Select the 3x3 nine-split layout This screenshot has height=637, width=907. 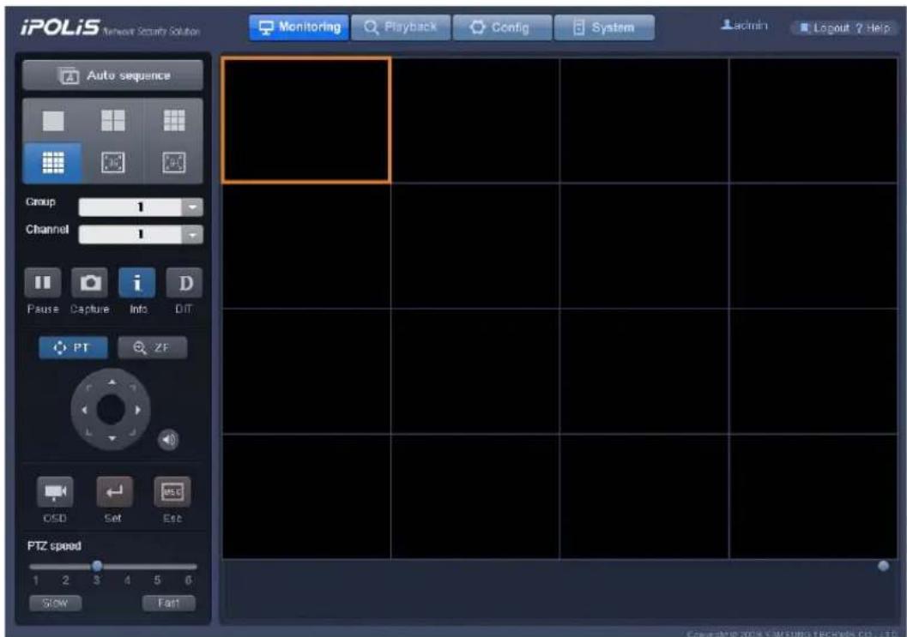(x=174, y=121)
